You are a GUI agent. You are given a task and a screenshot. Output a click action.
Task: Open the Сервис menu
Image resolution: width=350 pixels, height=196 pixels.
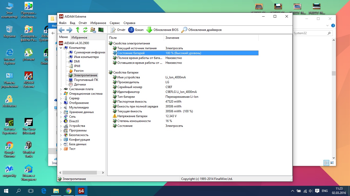coord(115,23)
